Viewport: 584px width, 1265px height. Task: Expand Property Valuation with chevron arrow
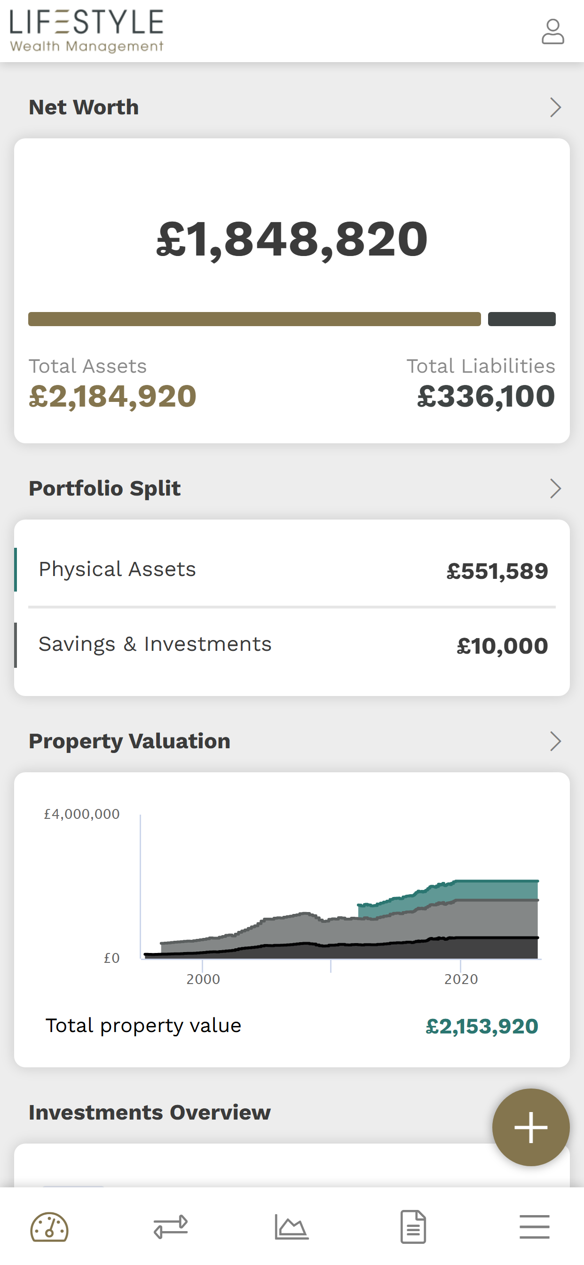555,741
